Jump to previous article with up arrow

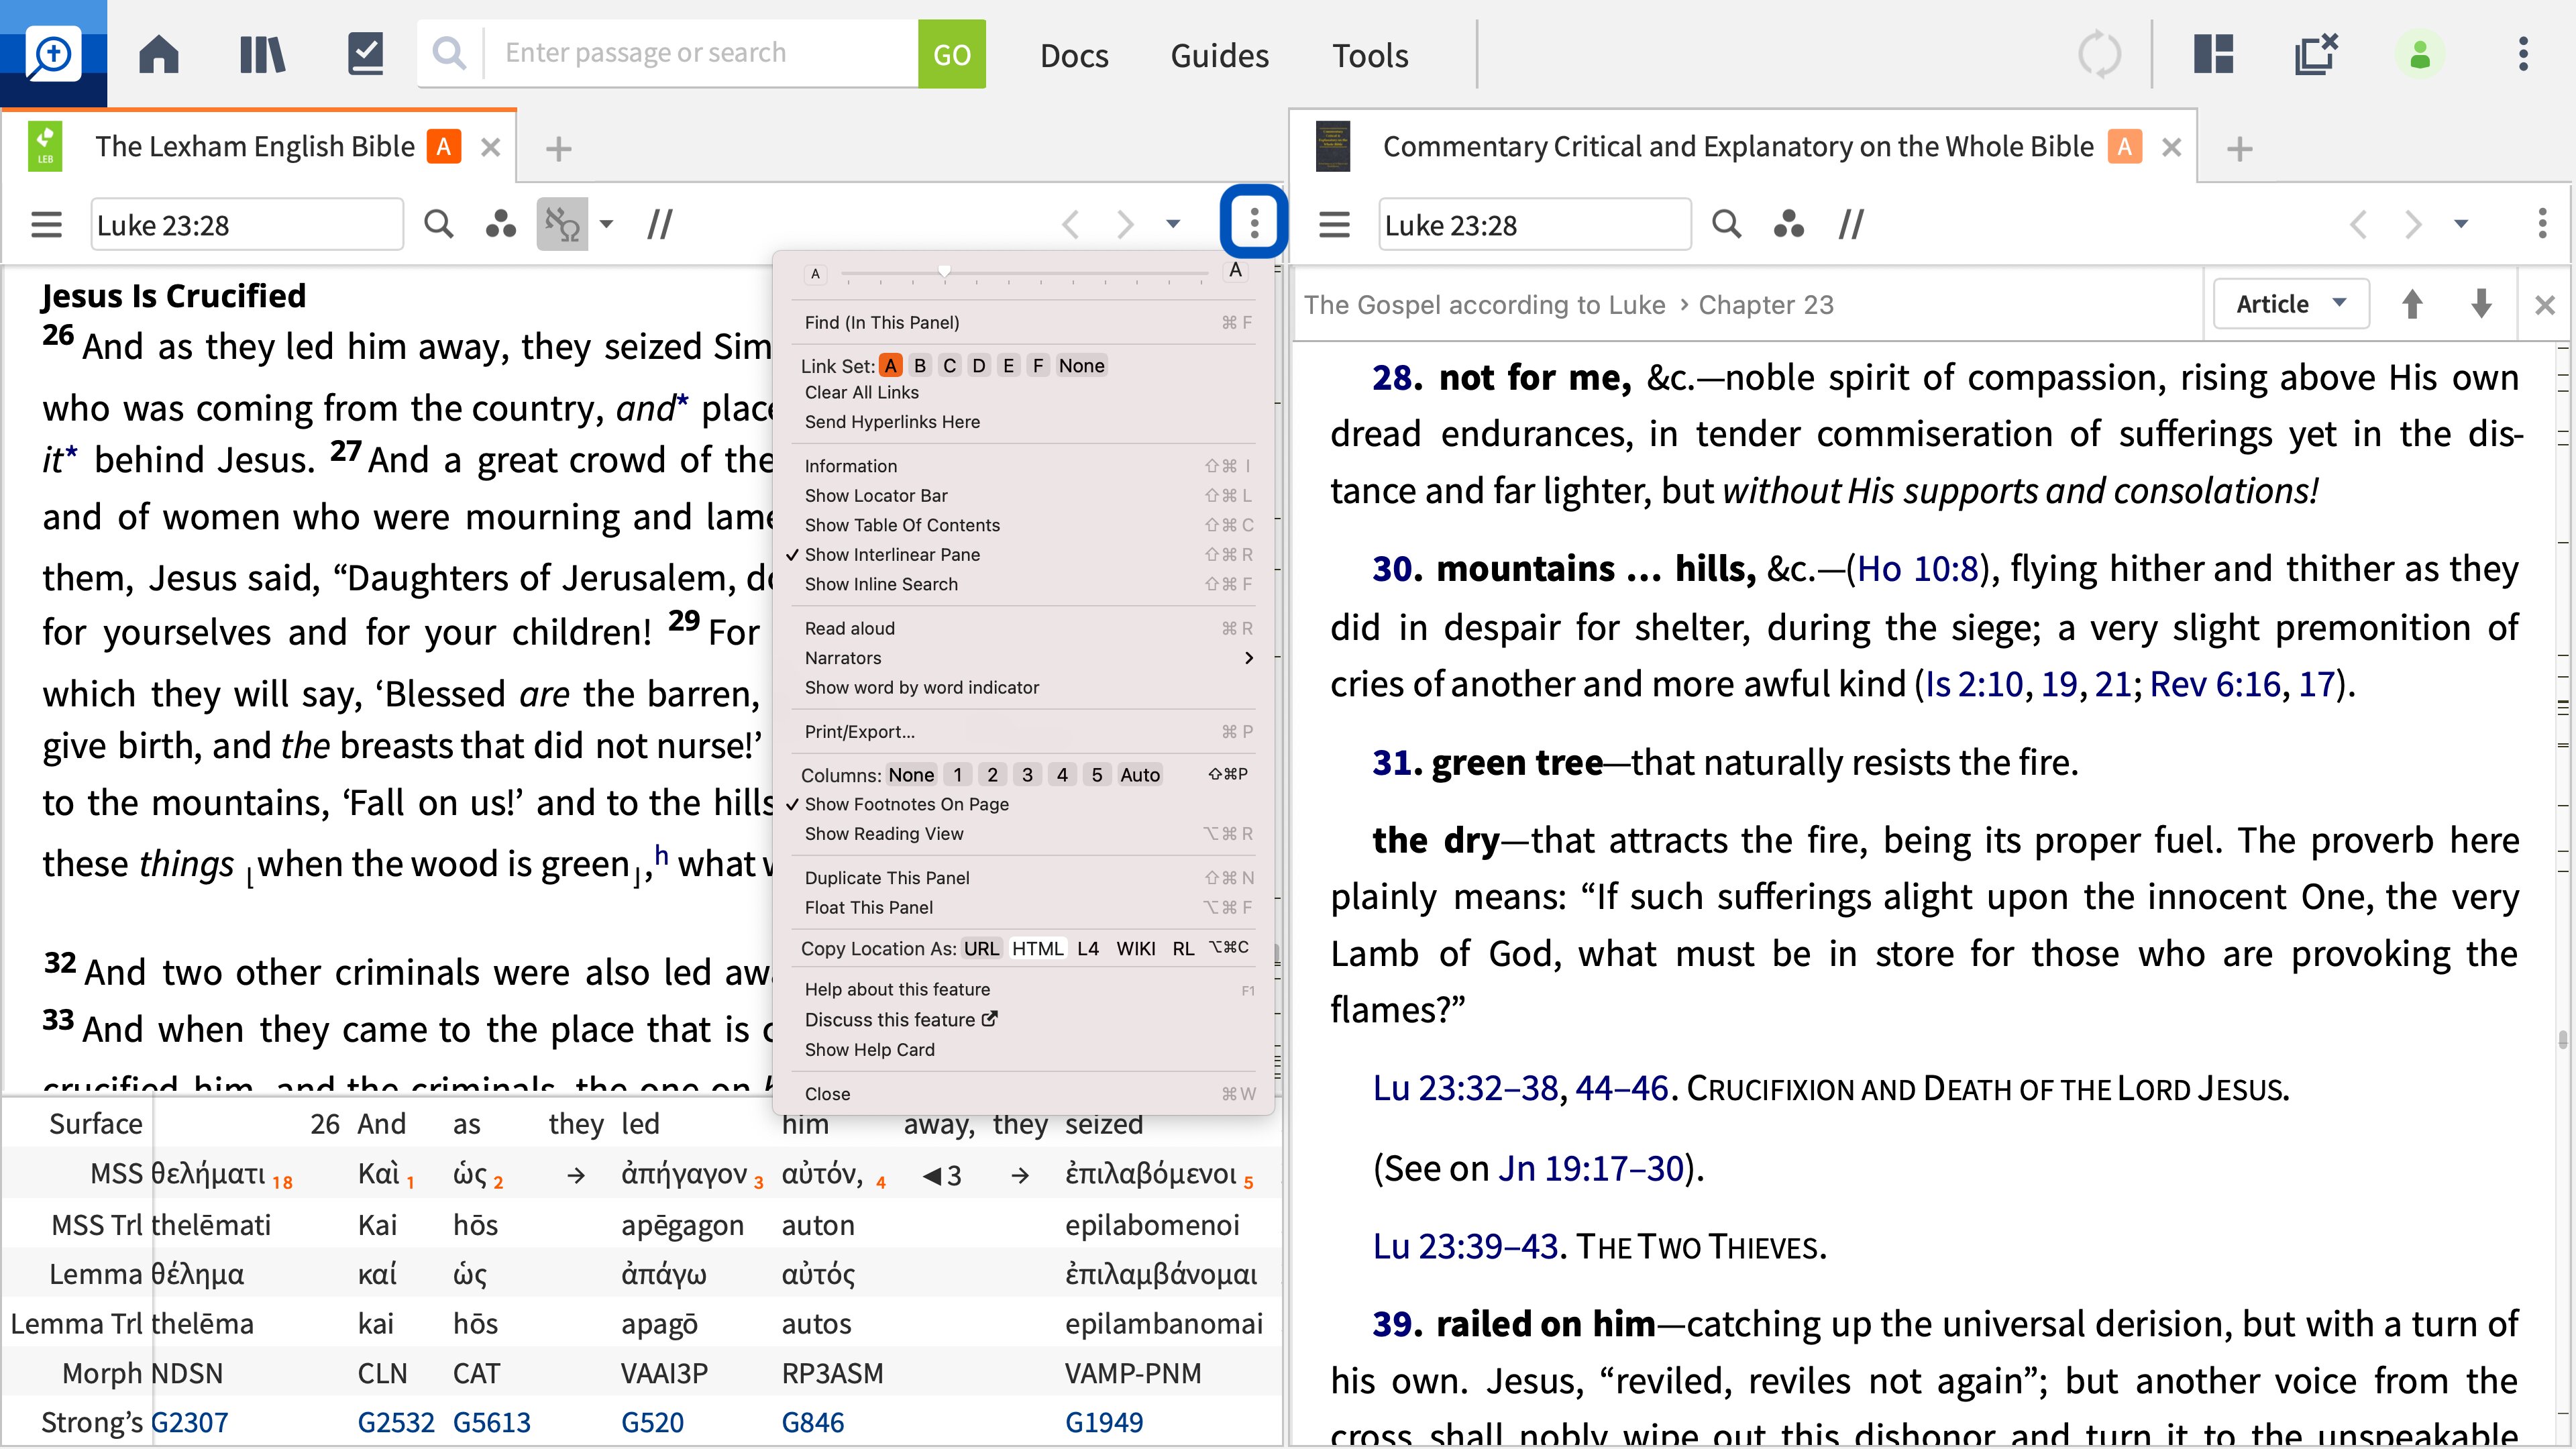tap(2412, 304)
